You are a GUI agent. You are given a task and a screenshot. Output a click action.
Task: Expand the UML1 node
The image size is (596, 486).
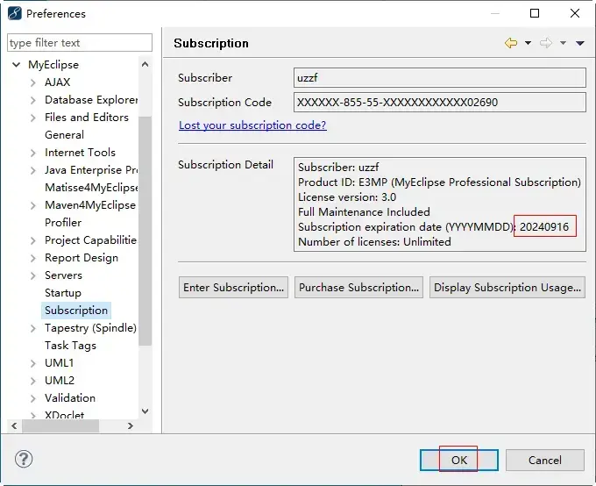click(33, 363)
